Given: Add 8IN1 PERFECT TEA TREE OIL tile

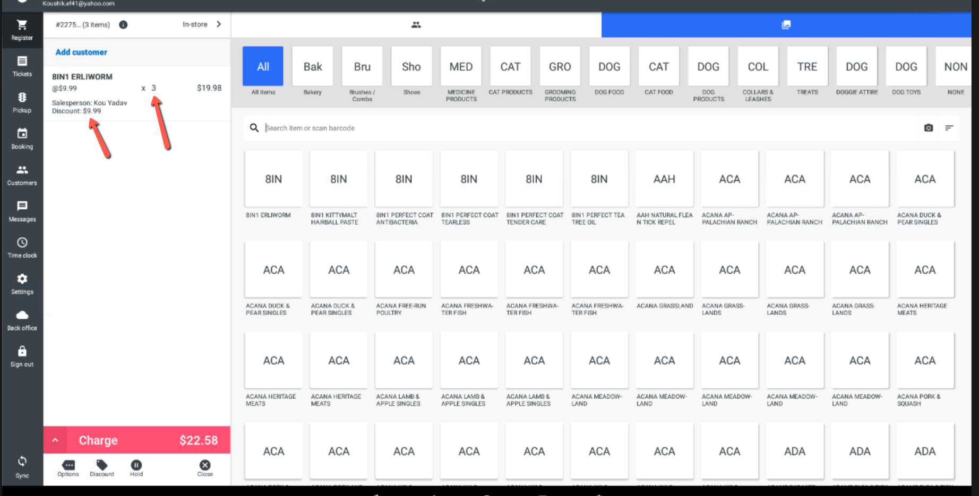Looking at the screenshot, I should coord(599,179).
